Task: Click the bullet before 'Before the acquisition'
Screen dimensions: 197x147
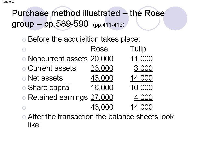Action: point(24,40)
